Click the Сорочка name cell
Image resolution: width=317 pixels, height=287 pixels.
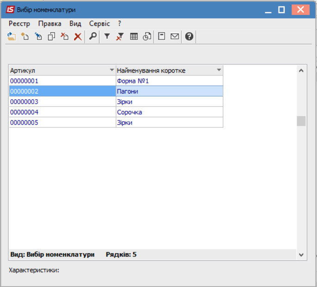click(x=169, y=112)
